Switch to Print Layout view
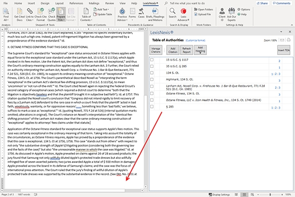295x197 pixels. click(x=244, y=194)
